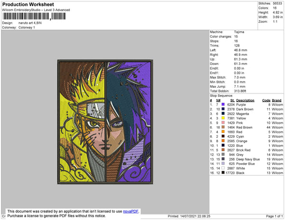Select the 'Purchase a license' notice line
Image resolution: width=285 pixels, height=220 pixels.
click(57, 216)
